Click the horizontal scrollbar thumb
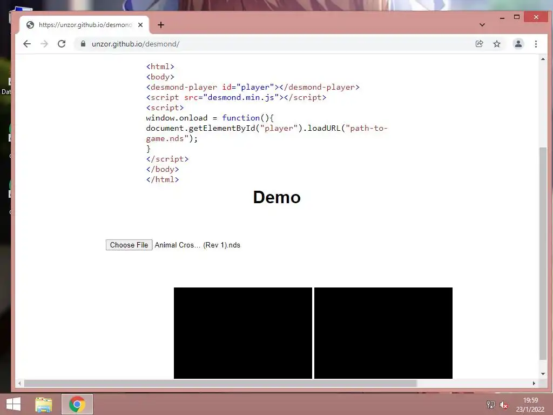Screen dimensions: 553x415 tap(220, 383)
